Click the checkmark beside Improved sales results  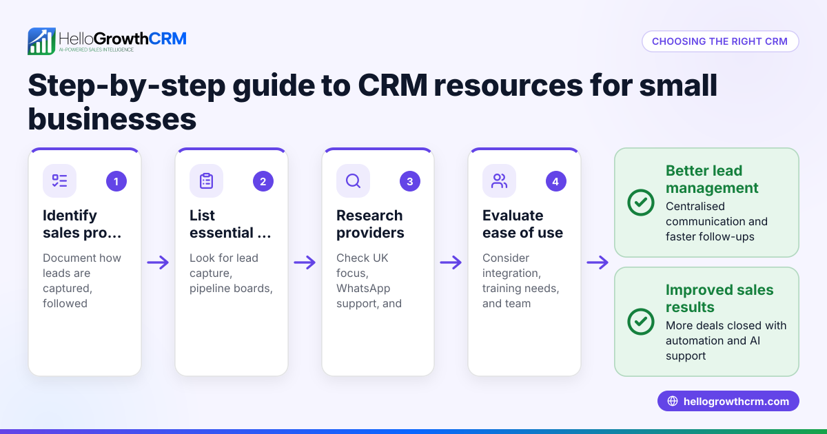coord(641,322)
